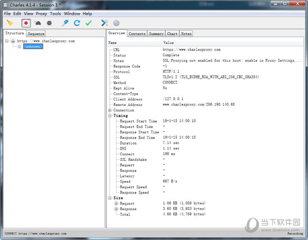This screenshot has width=308, height=240.
Task: Select the https://www.charlesproxy.com host row
Action: point(46,41)
